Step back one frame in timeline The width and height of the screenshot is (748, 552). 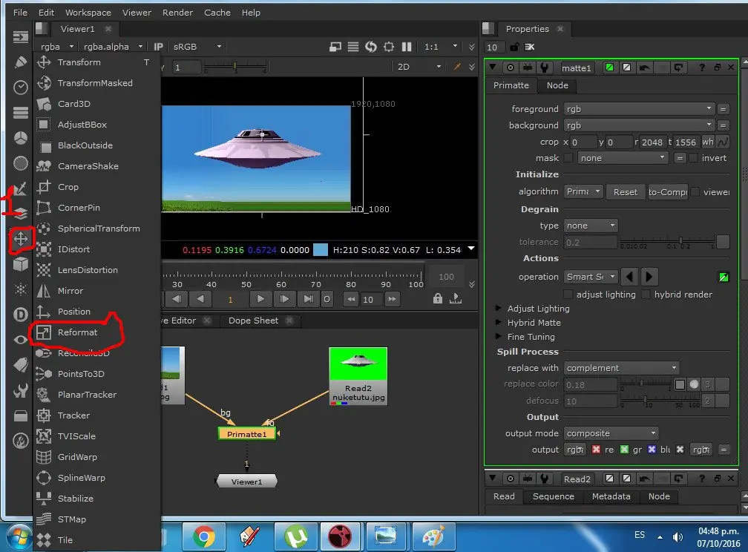(200, 299)
